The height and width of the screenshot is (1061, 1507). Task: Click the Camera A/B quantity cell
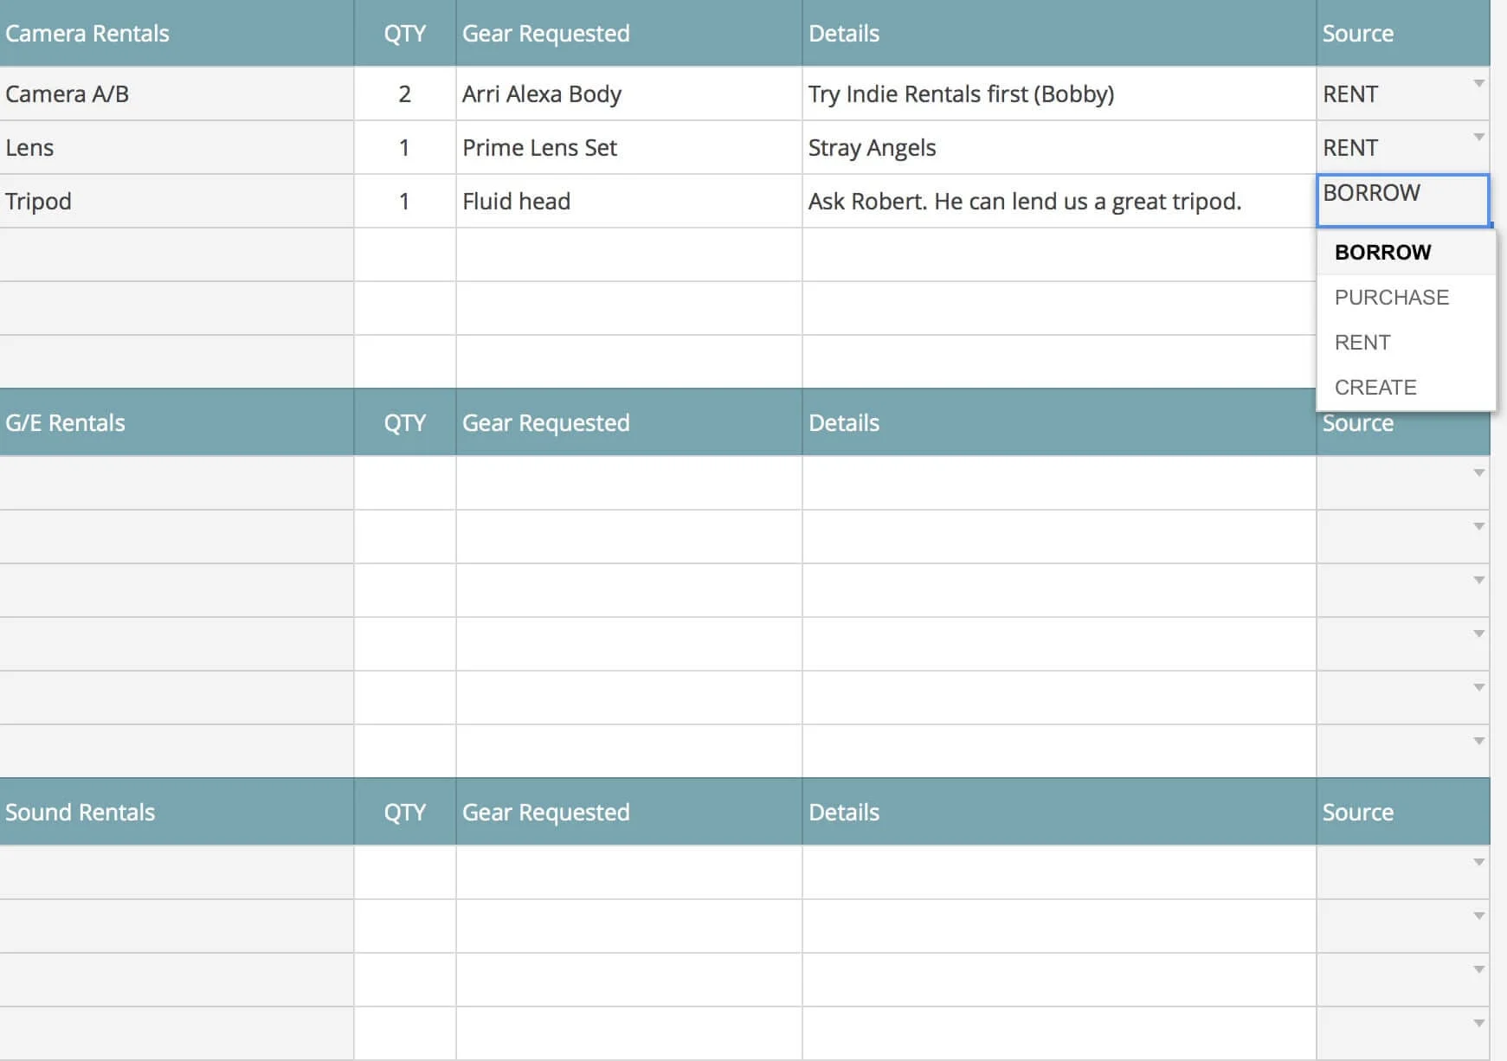[404, 93]
